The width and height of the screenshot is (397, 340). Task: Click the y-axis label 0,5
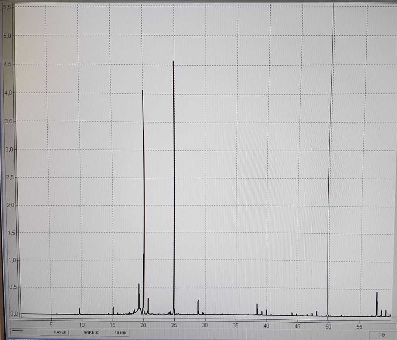coord(13,287)
